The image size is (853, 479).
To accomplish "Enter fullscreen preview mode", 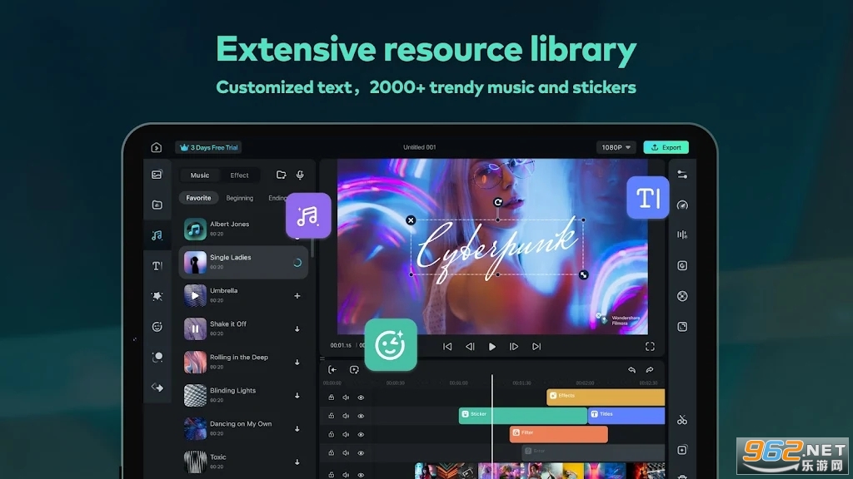I will pyautogui.click(x=650, y=347).
